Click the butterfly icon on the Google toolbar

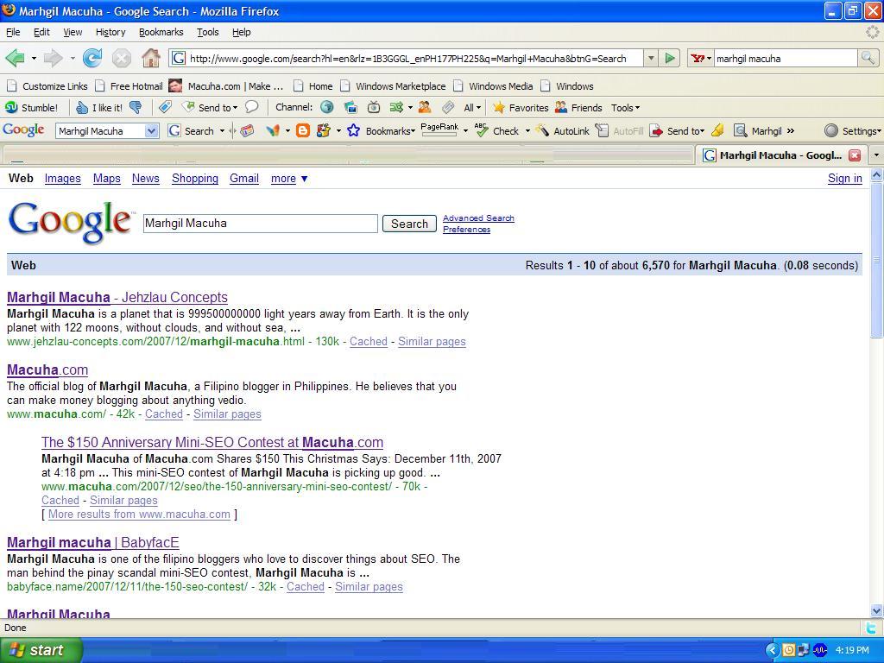tap(273, 131)
